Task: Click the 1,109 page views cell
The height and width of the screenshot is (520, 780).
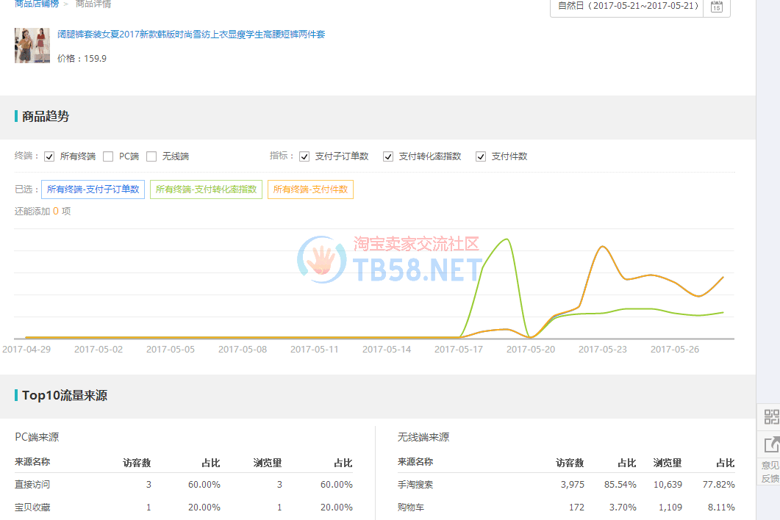Action: (x=670, y=507)
